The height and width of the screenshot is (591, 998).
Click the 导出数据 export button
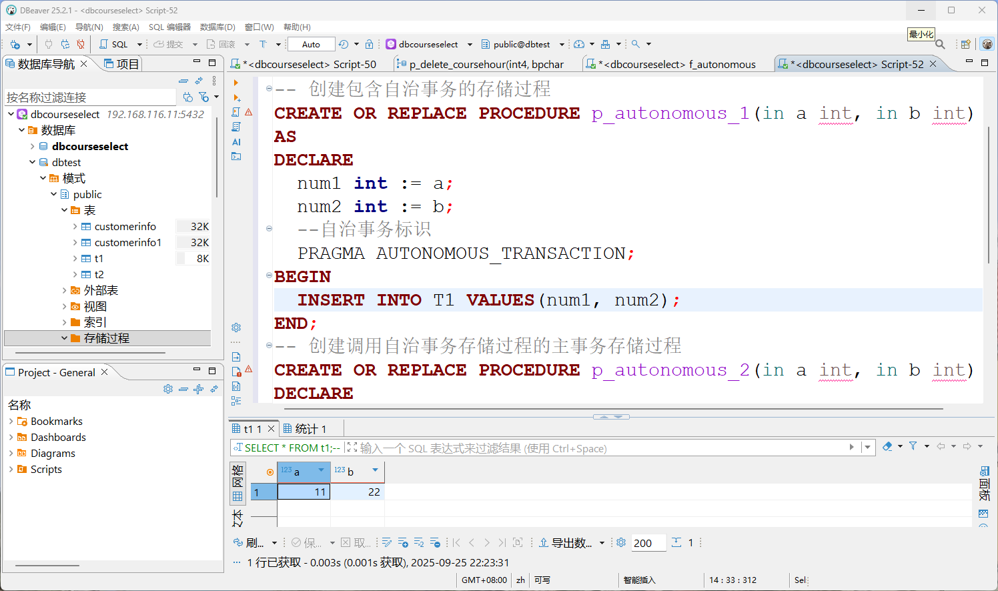click(565, 543)
